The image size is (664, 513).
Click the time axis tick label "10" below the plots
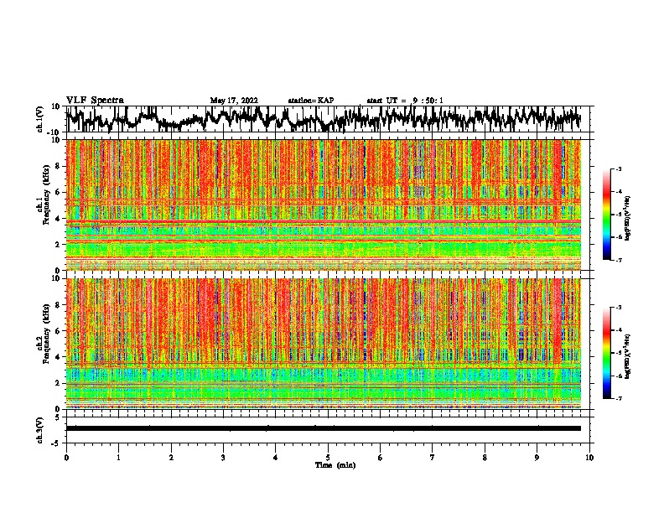pyautogui.click(x=589, y=458)
